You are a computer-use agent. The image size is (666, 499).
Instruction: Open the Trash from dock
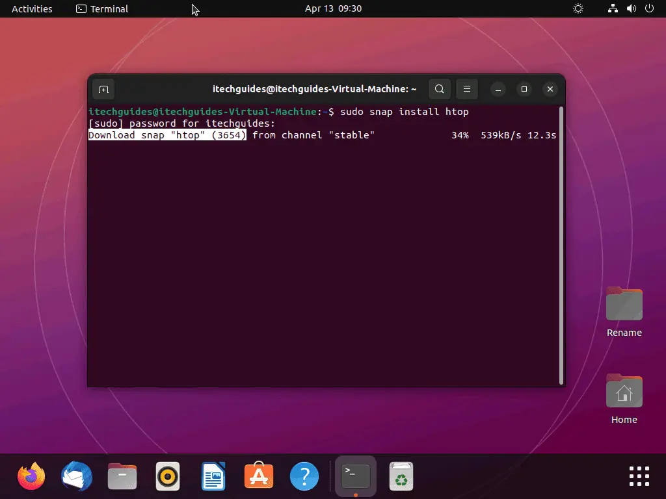click(x=401, y=477)
